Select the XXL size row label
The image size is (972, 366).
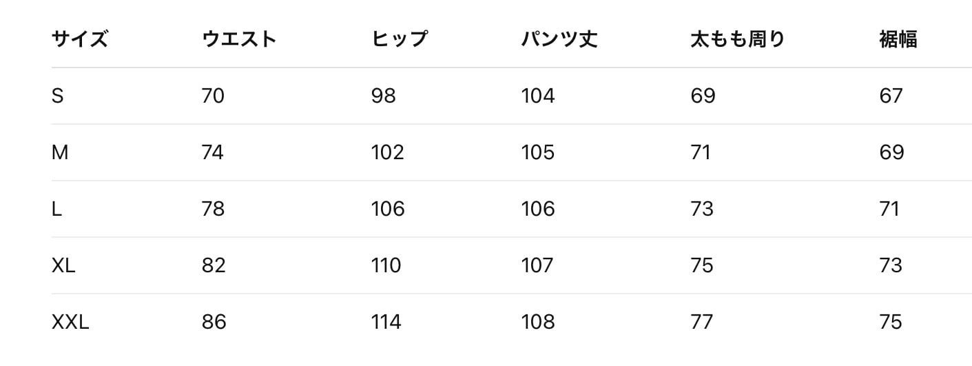tap(70, 322)
